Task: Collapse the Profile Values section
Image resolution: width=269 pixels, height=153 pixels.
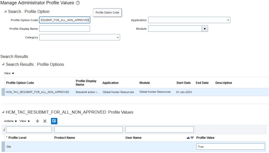Action: [x=3, y=112]
